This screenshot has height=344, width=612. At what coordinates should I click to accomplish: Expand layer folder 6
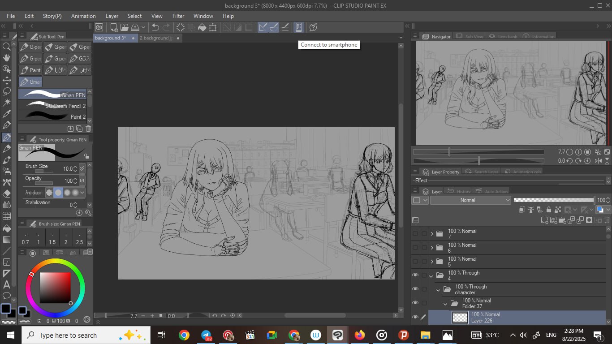pos(432,248)
